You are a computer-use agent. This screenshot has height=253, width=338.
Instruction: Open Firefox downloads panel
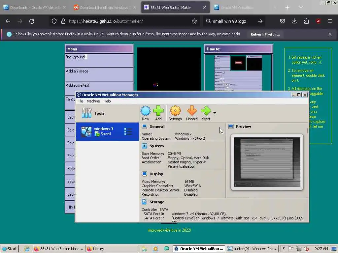294,21
